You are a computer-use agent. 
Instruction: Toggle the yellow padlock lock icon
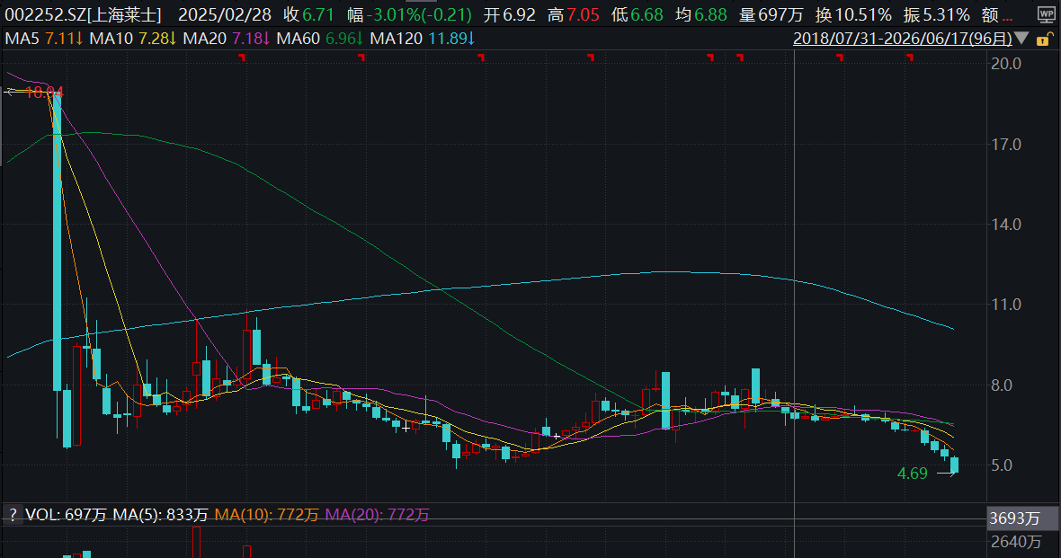click(1043, 40)
